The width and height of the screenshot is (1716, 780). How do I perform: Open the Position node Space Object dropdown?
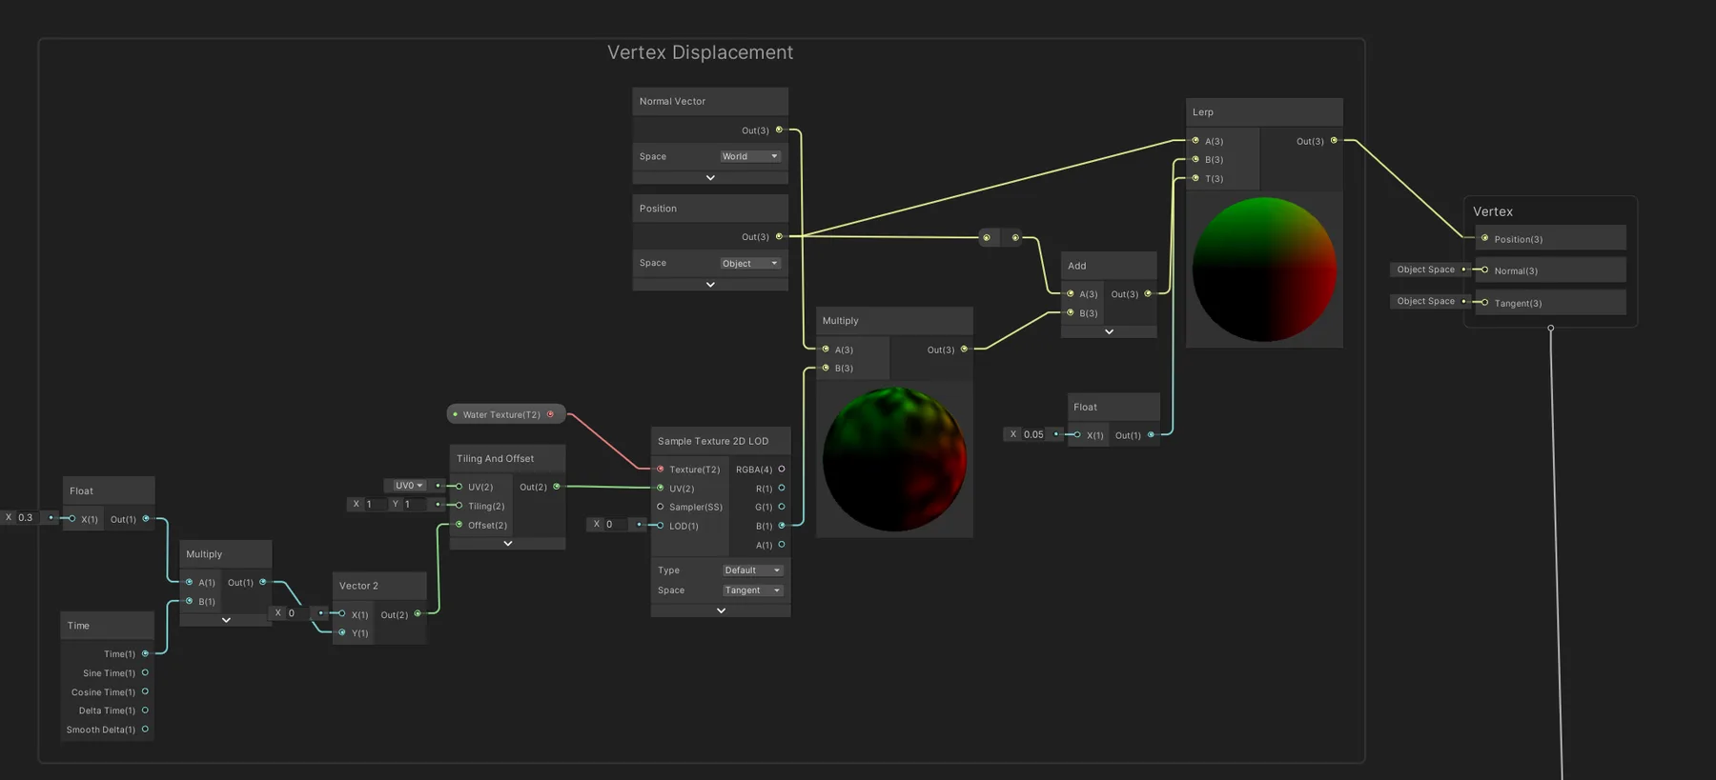[750, 263]
